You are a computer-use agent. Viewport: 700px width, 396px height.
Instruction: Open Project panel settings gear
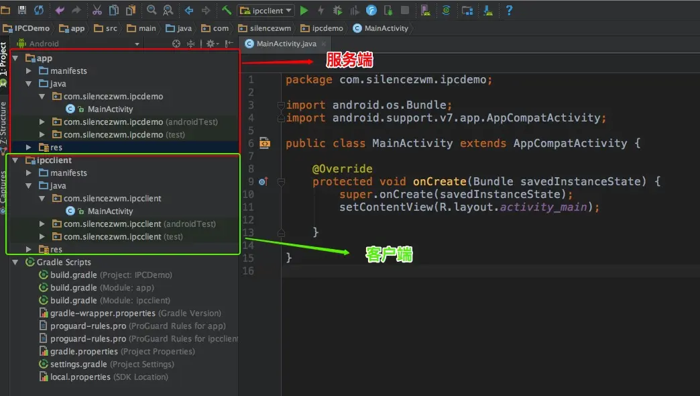click(211, 44)
